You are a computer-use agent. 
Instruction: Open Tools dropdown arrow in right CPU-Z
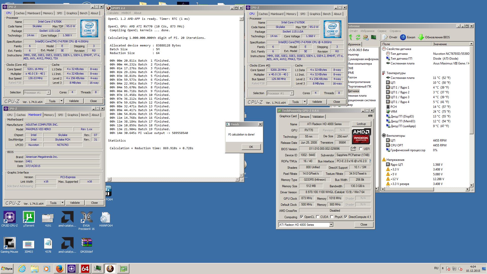click(x=304, y=102)
